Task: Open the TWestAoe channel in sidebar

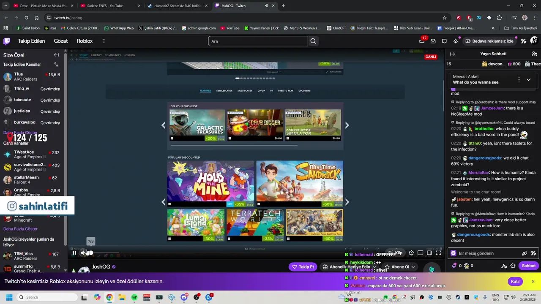Action: 33,155
